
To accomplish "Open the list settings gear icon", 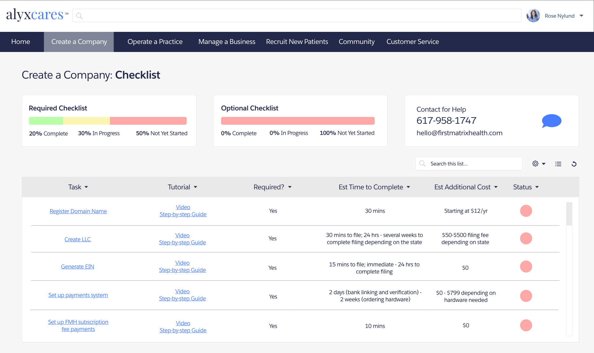I will coord(536,164).
